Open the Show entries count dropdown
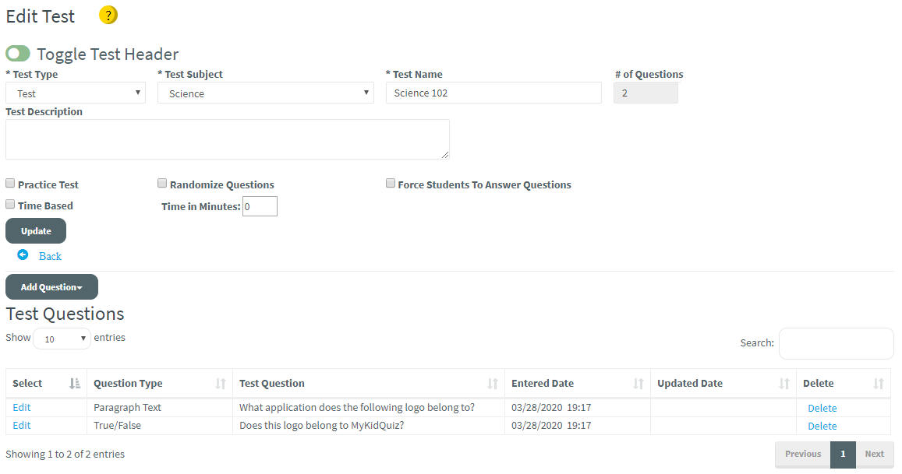Screen dimensions: 902x474 pyautogui.click(x=62, y=339)
